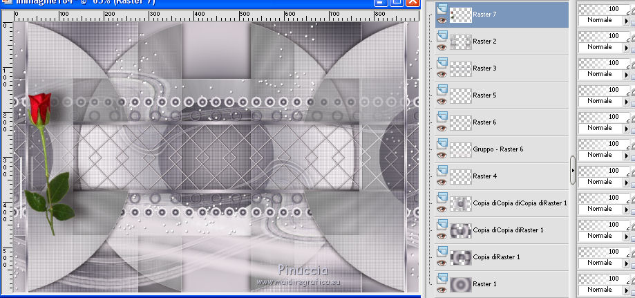Click layer icon of Copia diCopia diRaster 1
The image size is (635, 298).
point(442,225)
